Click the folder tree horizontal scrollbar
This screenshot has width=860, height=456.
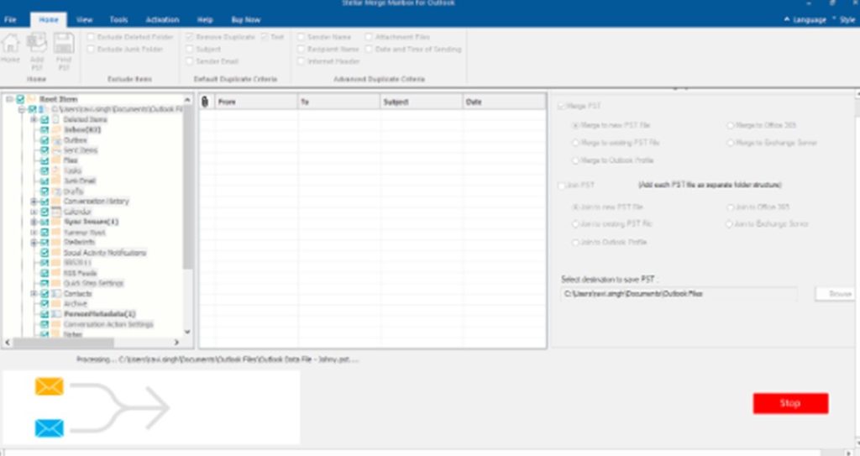[x=92, y=343]
